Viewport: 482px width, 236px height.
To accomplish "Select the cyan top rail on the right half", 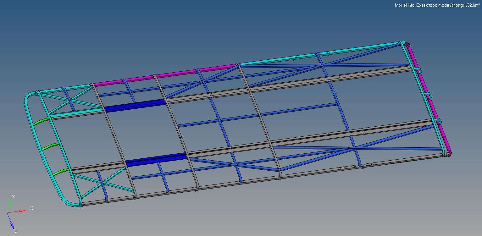I will coord(318,53).
